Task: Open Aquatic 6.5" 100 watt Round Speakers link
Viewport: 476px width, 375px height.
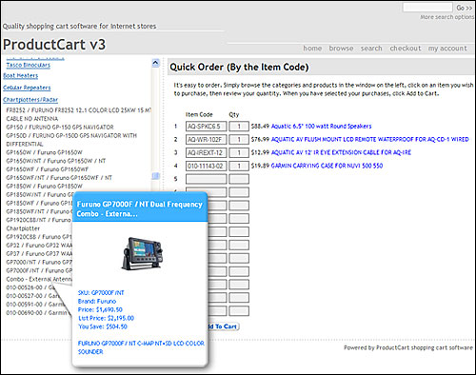Action: coord(321,127)
